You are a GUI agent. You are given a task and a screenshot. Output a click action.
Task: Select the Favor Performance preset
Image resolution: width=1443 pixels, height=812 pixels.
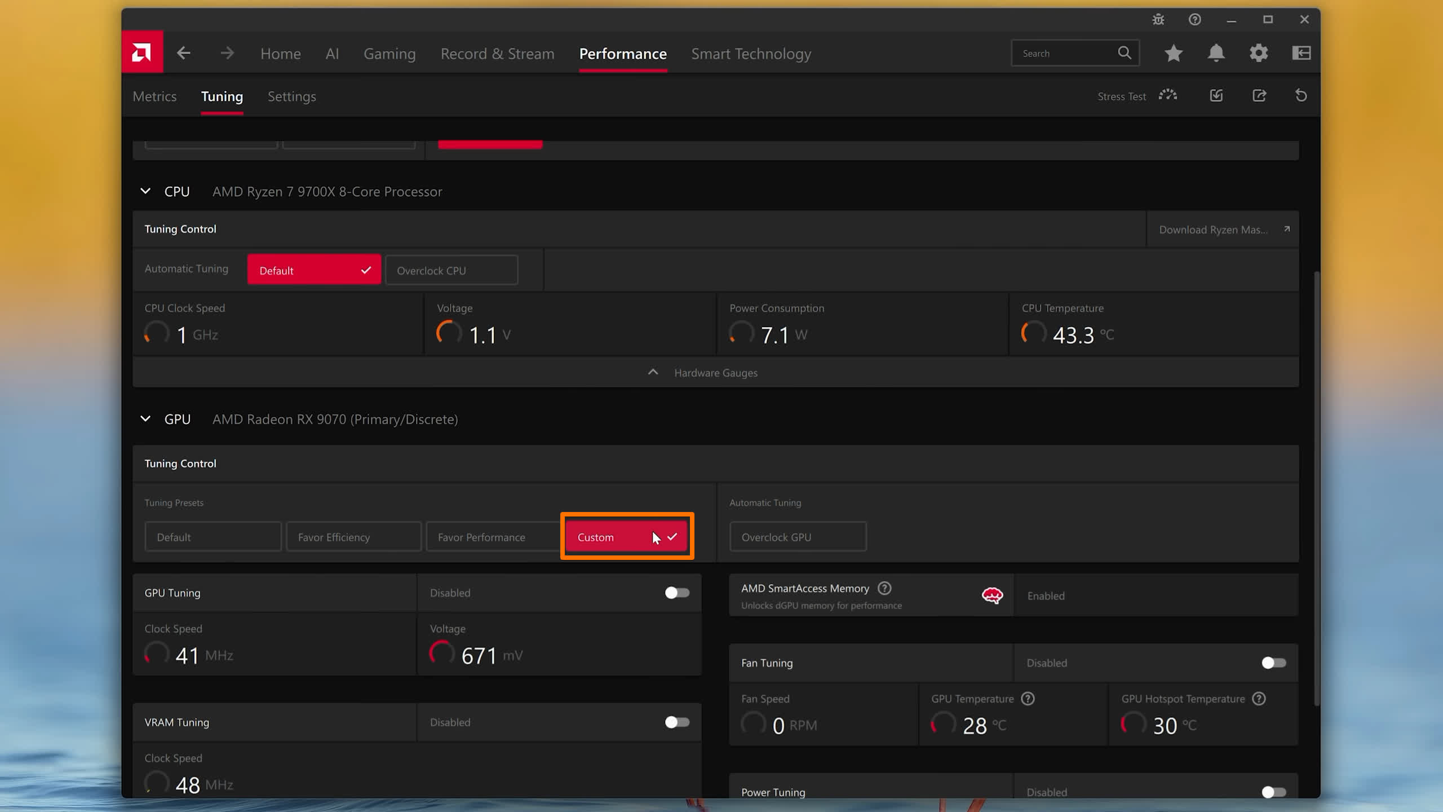pyautogui.click(x=494, y=537)
